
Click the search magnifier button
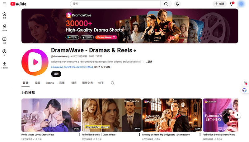tap(166, 4)
